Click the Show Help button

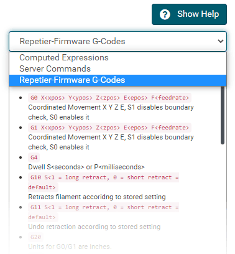pos(189,14)
